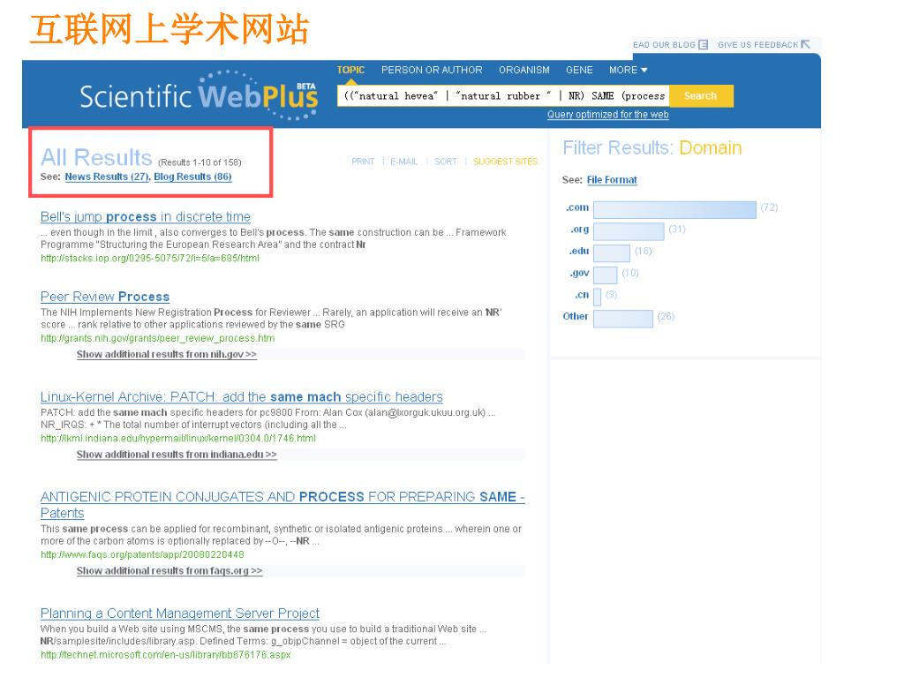This screenshot has width=904, height=678.
Task: Click the Give Us Feedback arrow icon
Action: tap(805, 44)
